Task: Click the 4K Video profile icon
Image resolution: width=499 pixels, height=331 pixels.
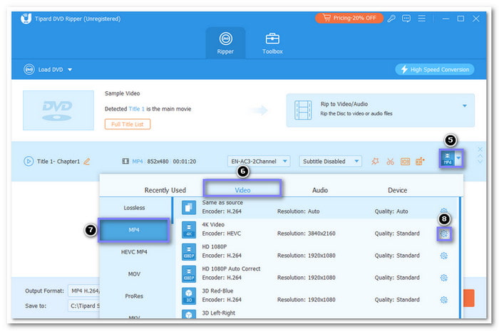Action: [189, 230]
